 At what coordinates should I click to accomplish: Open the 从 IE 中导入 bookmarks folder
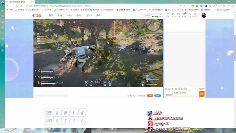(x=47, y=10)
